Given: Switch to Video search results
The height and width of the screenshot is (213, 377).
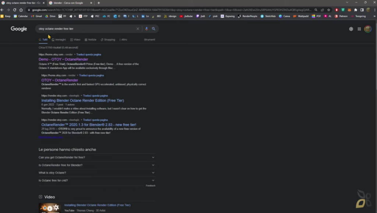Looking at the screenshot, I should [x=75, y=40].
